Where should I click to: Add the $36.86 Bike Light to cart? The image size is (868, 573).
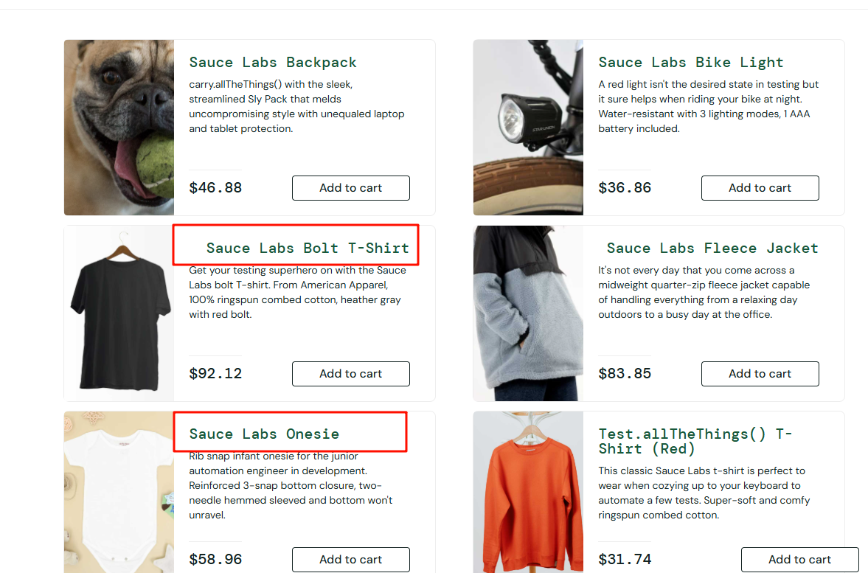tap(760, 188)
